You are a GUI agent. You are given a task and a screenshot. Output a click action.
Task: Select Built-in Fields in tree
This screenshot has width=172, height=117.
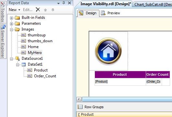tap(33, 18)
